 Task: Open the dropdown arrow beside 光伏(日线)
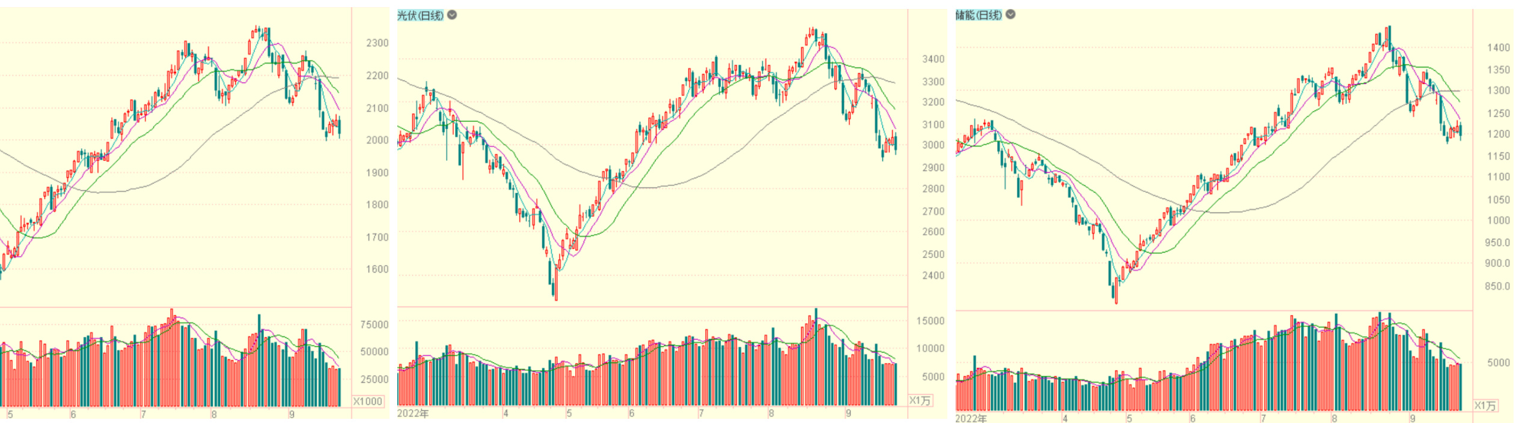(x=452, y=15)
